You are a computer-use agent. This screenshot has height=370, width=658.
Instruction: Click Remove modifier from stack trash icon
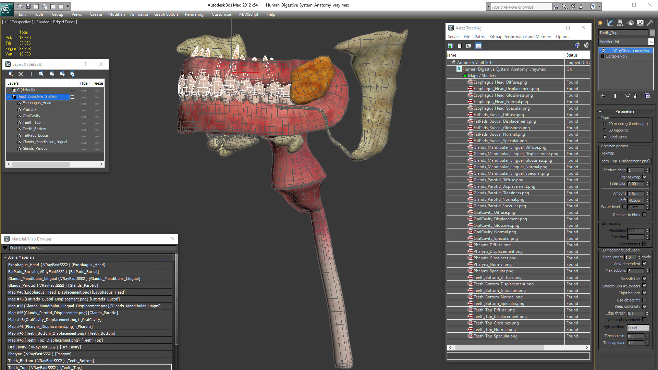(x=635, y=96)
